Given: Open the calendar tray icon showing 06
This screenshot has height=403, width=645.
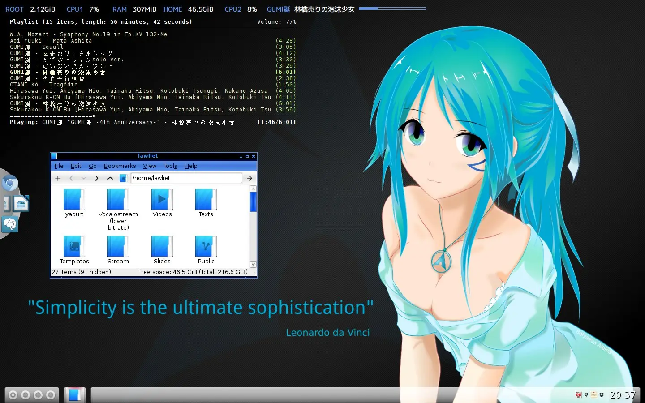Looking at the screenshot, I should coord(578,395).
